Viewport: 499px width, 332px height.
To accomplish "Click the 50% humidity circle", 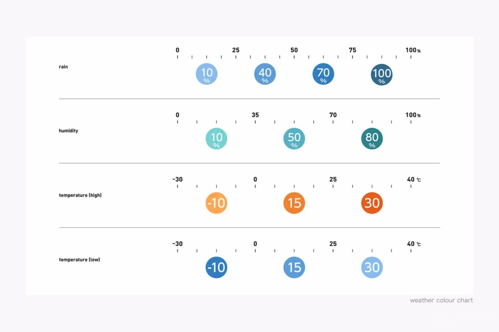I will [294, 139].
